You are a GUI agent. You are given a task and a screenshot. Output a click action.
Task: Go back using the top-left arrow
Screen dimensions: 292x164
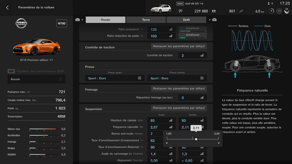[7, 7]
